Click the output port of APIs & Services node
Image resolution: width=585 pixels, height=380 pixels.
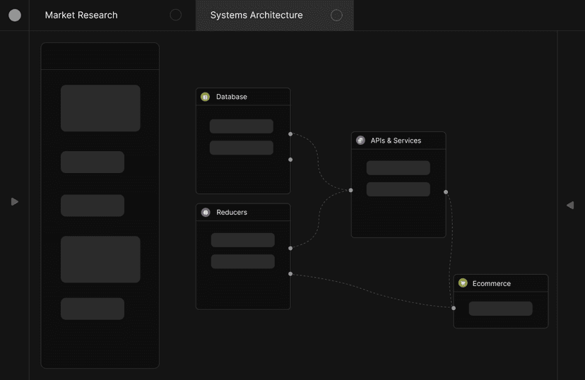[446, 192]
